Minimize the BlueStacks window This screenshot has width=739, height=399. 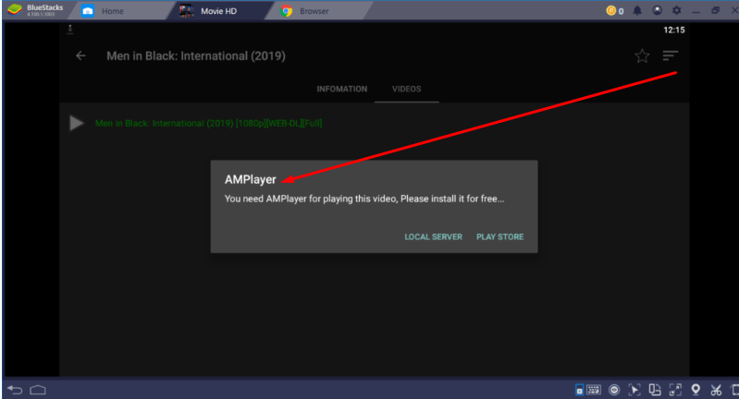(696, 11)
